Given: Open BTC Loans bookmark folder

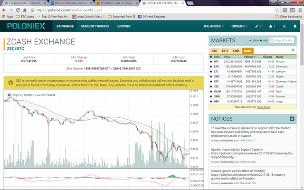Looking at the screenshot, I should (25, 17).
